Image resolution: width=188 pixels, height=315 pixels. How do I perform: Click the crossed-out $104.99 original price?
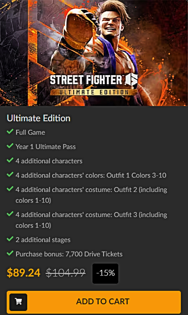click(66, 273)
